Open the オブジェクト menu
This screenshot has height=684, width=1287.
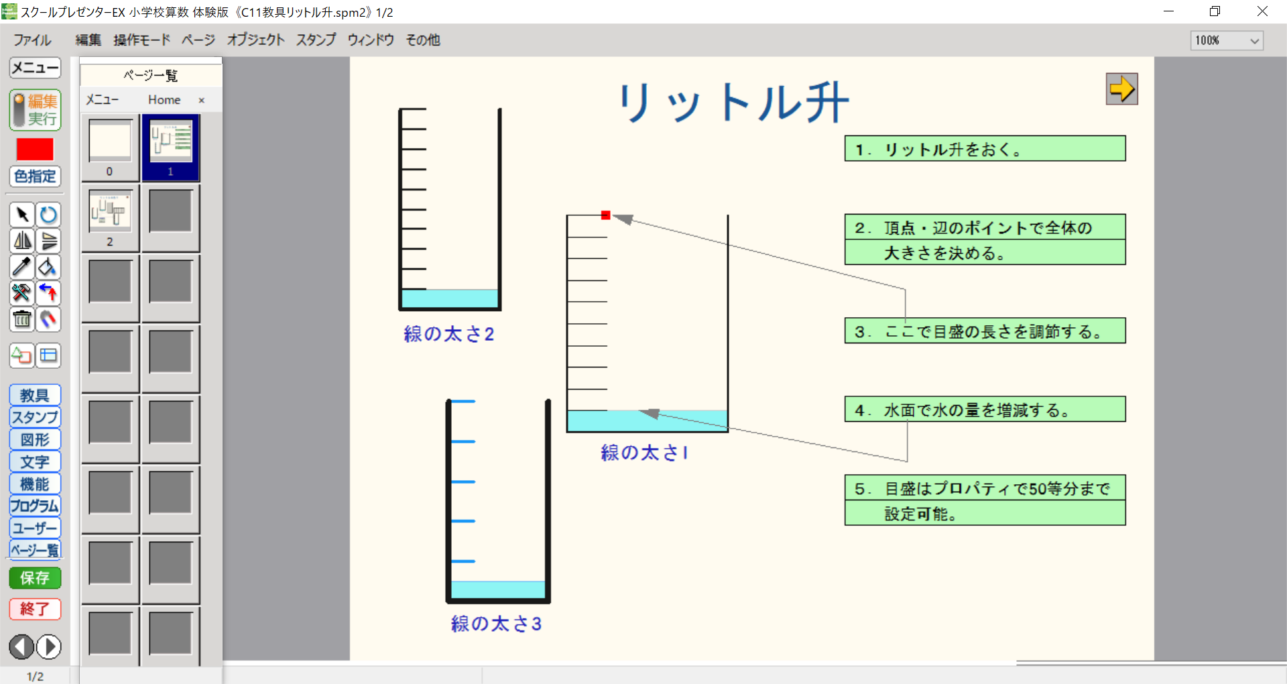coord(255,40)
